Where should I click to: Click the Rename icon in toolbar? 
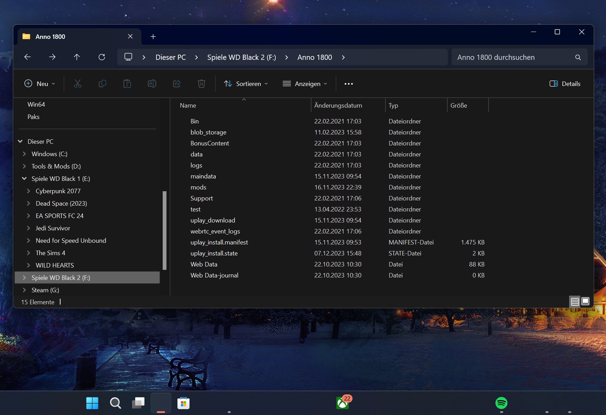tap(152, 84)
